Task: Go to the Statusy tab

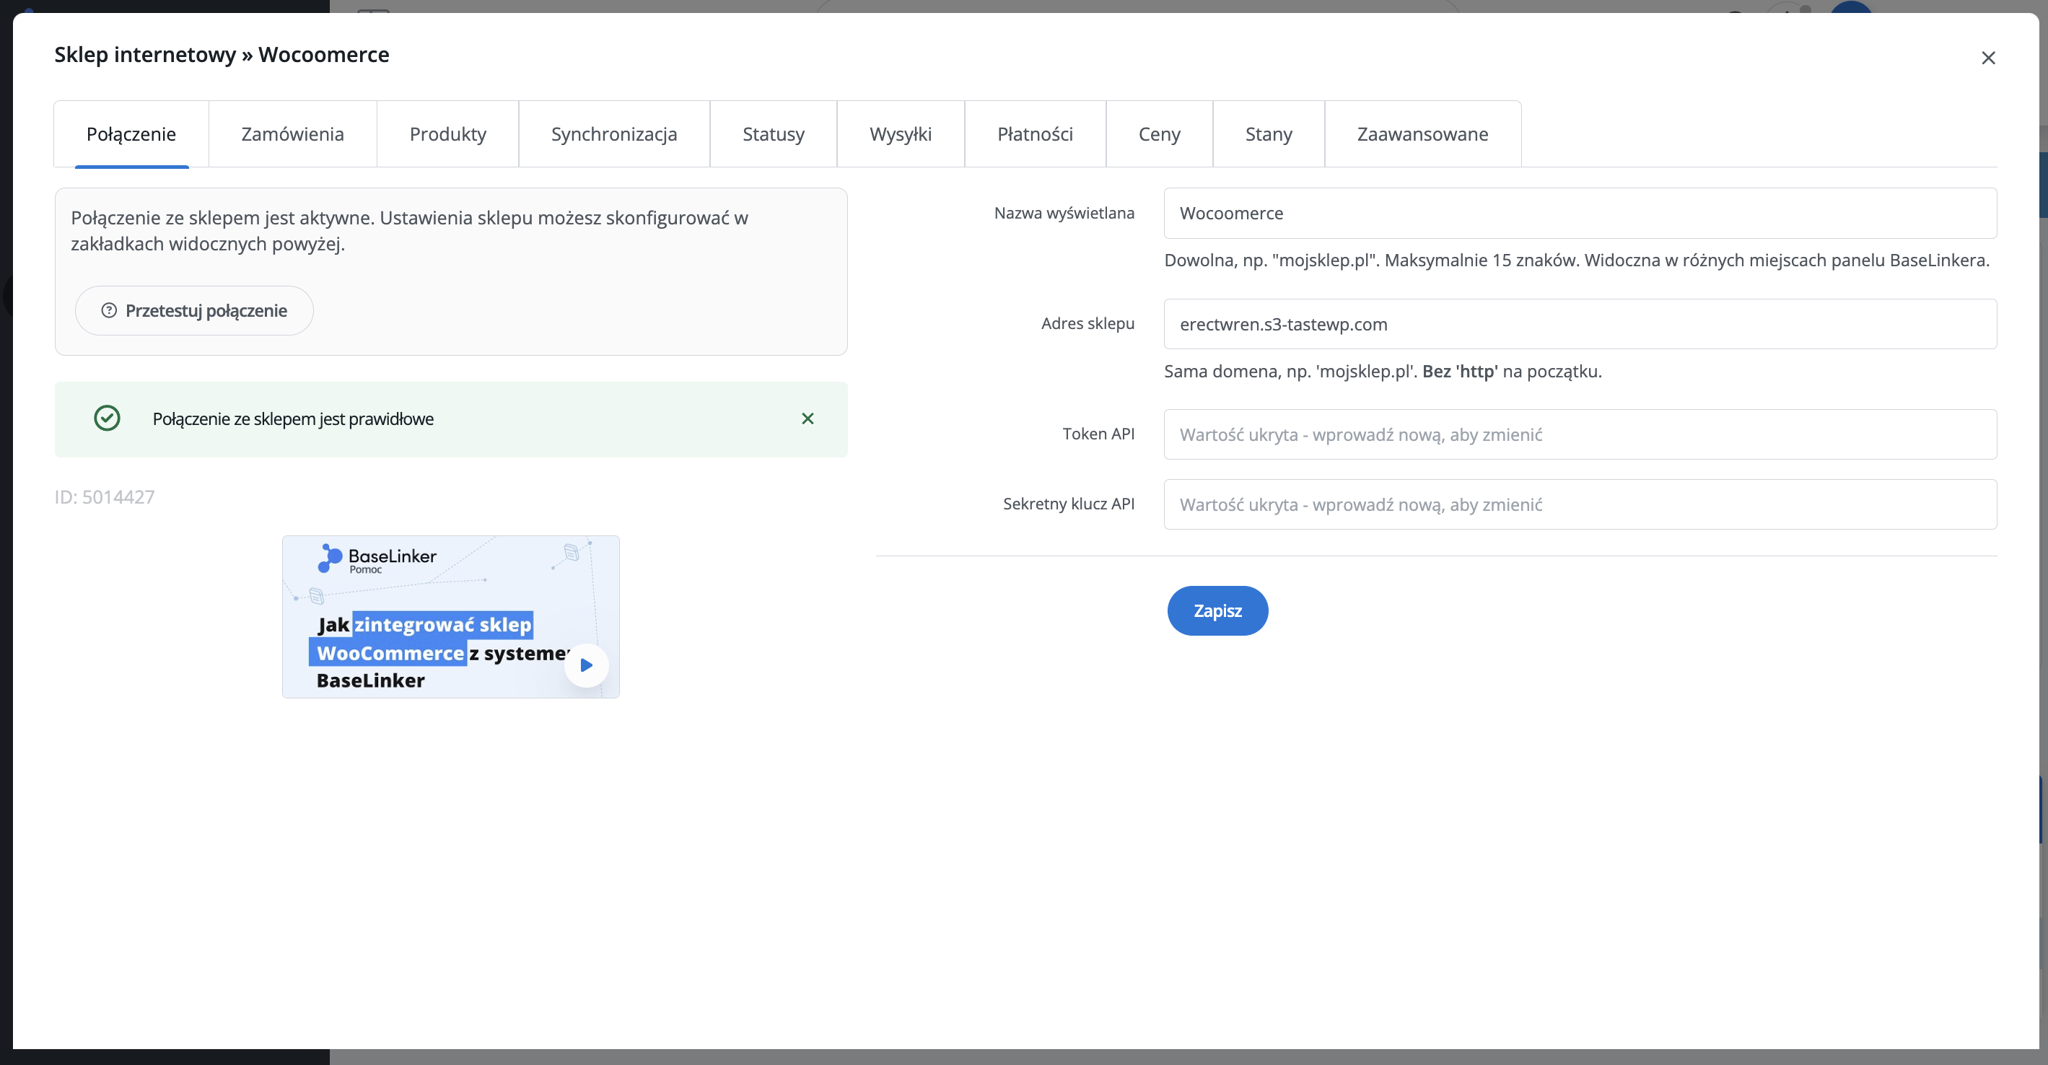Action: 773,133
